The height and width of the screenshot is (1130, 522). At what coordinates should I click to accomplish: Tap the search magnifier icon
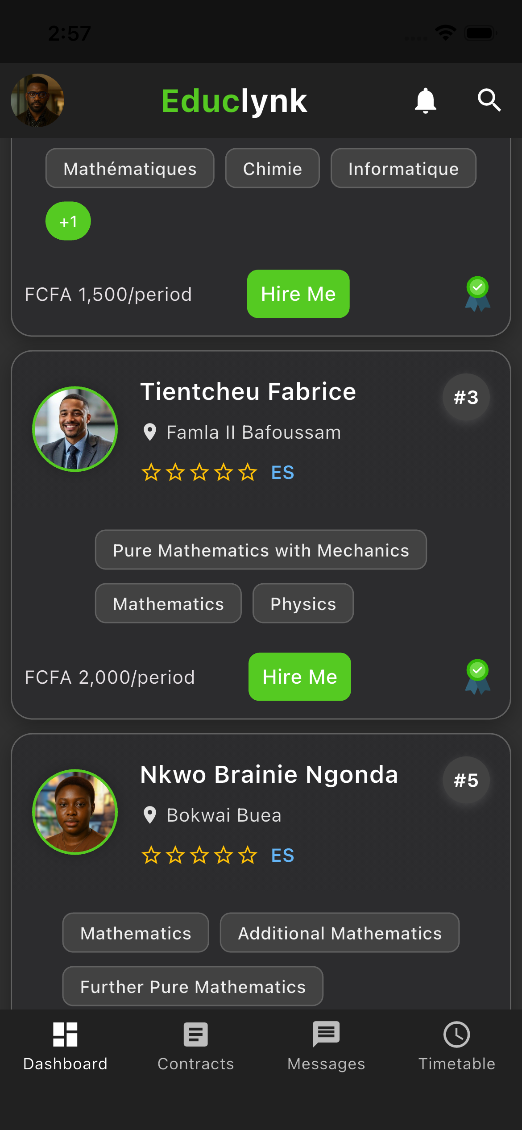489,100
